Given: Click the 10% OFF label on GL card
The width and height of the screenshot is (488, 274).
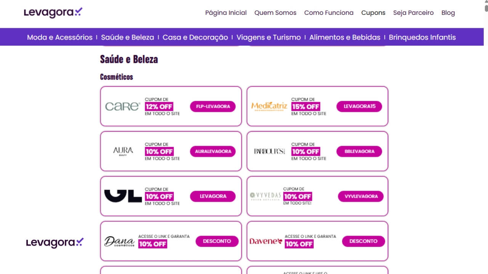Looking at the screenshot, I should click(x=159, y=196).
